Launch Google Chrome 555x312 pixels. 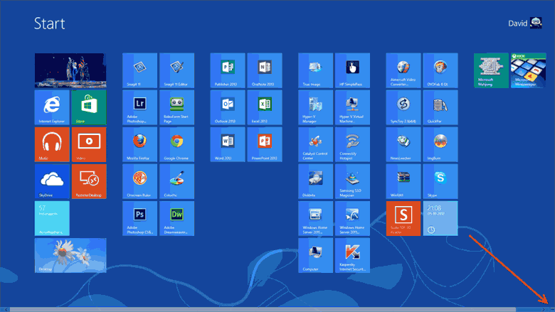point(176,144)
